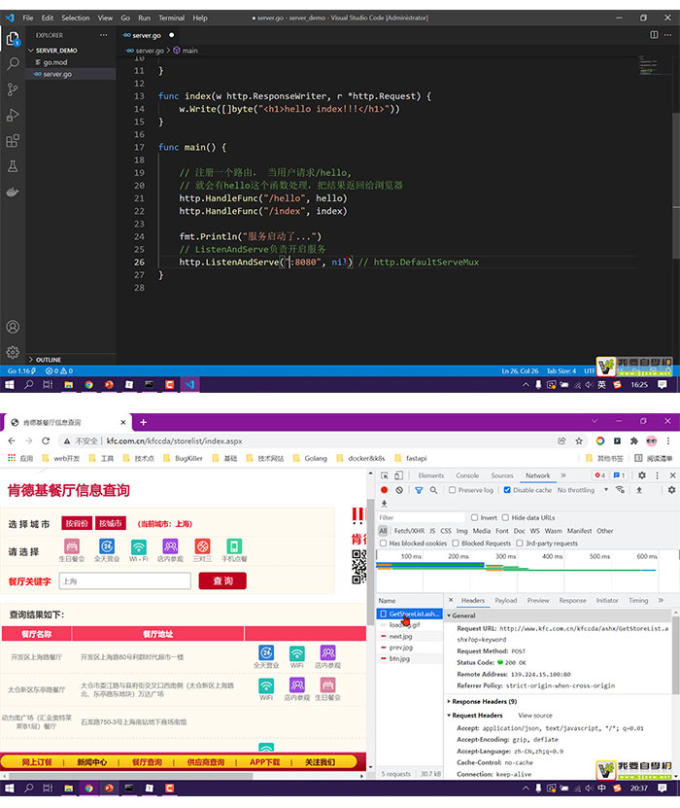Search network requests with magnifier

[x=434, y=490]
